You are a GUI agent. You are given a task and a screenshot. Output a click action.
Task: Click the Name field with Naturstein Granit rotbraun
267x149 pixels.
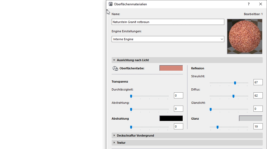pos(168,22)
